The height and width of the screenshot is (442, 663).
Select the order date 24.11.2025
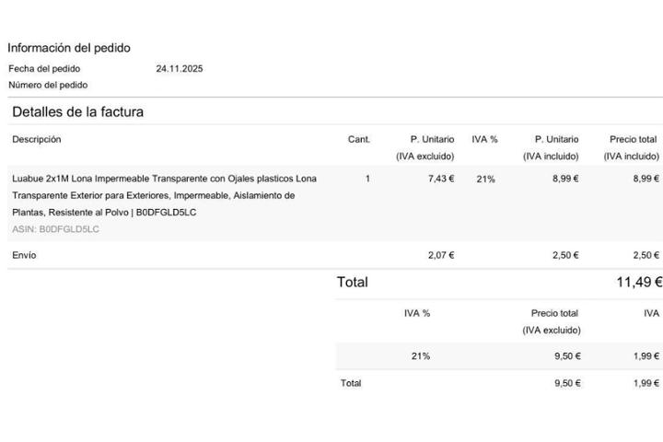tap(179, 68)
